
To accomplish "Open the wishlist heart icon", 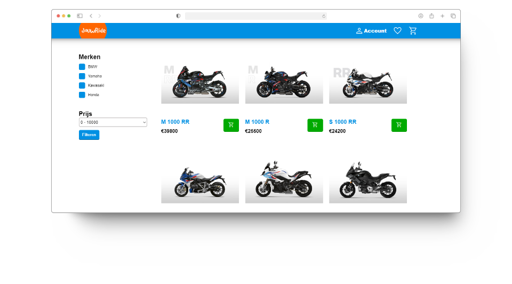I will pyautogui.click(x=397, y=31).
